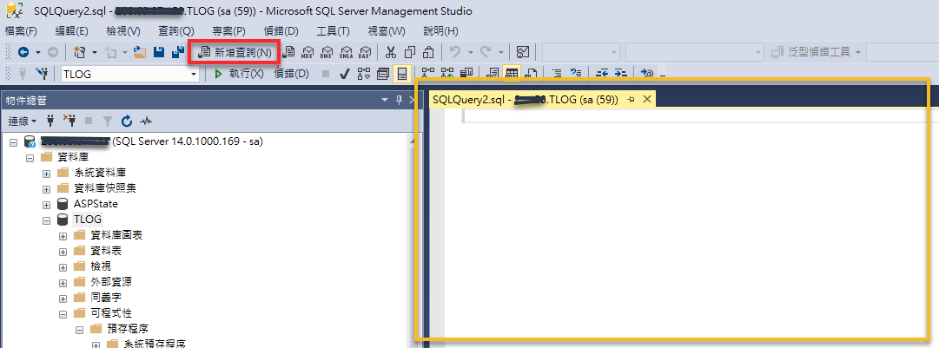The height and width of the screenshot is (348, 939).
Task: Open 物件總管 window position dropdown arrow
Action: pyautogui.click(x=385, y=101)
